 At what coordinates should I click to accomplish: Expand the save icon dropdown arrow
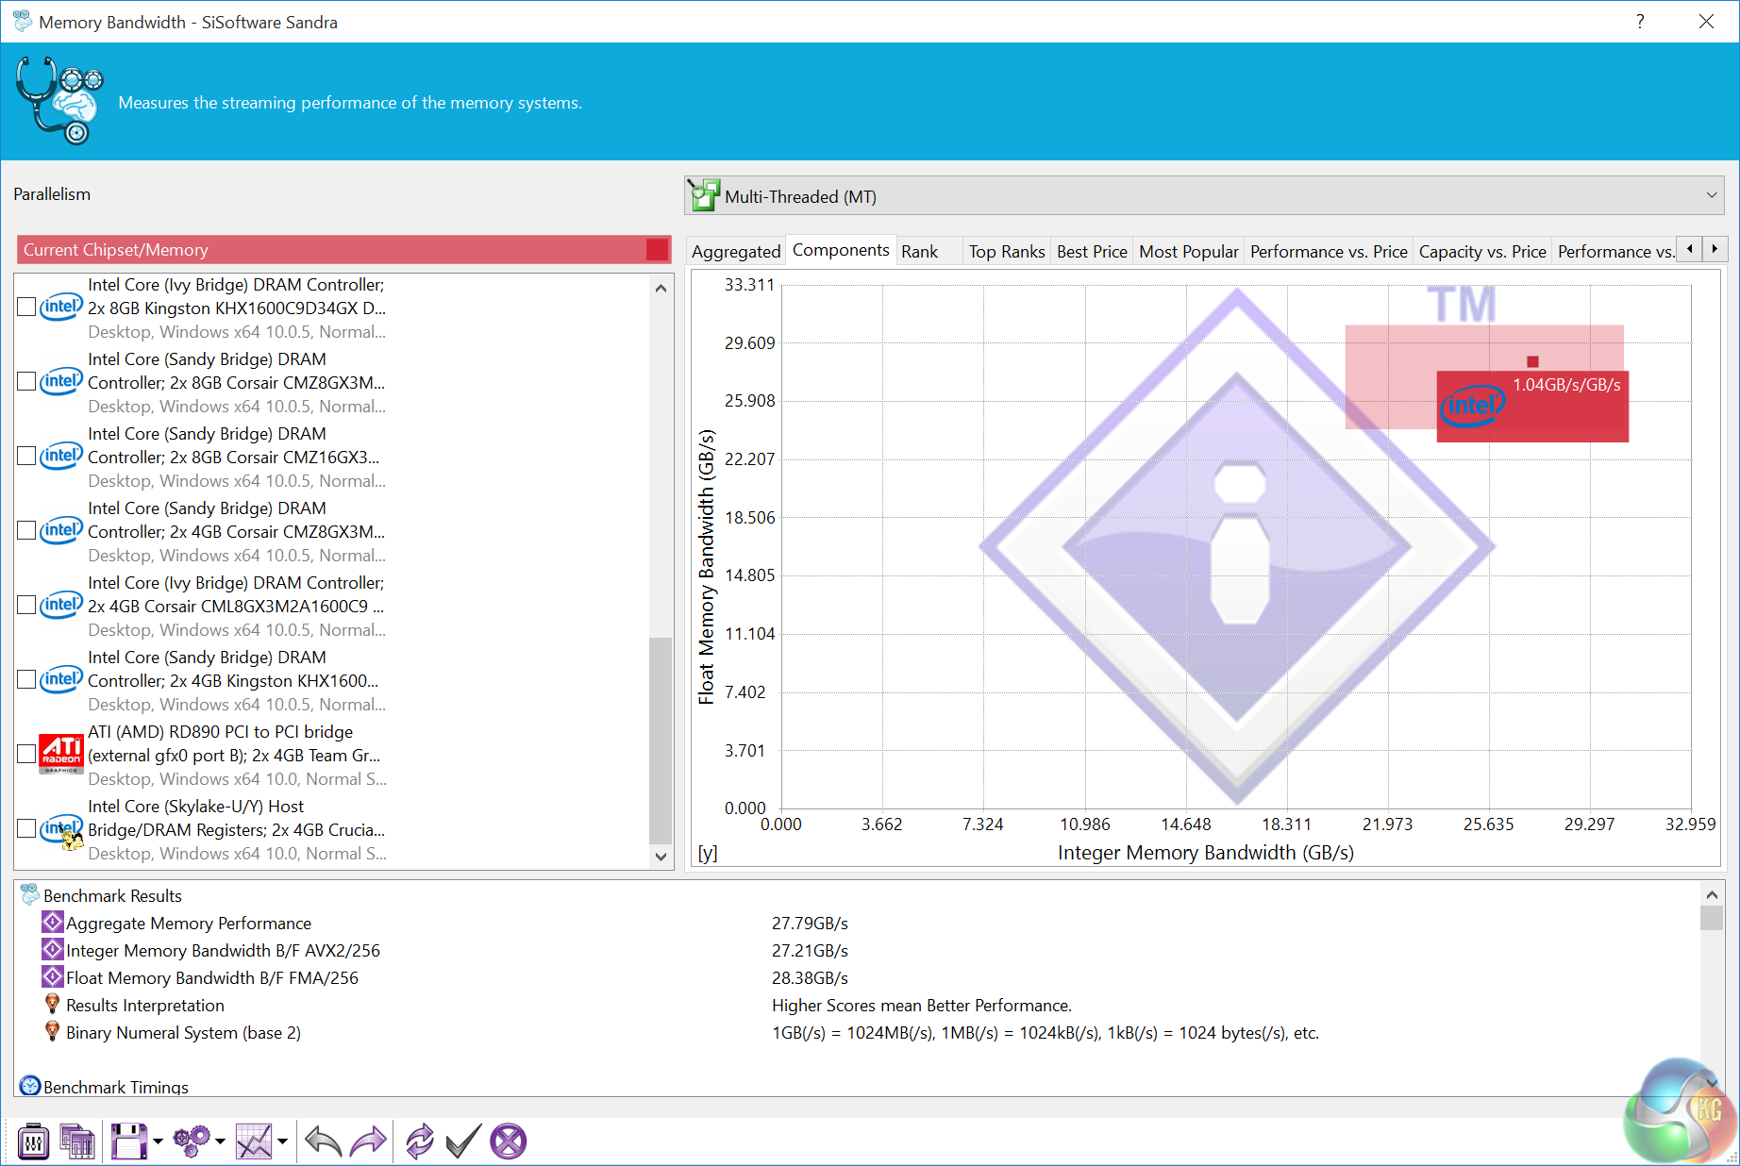[158, 1142]
